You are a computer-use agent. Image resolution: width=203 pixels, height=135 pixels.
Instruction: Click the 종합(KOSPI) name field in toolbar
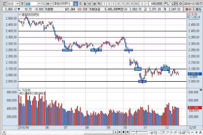(63, 4)
